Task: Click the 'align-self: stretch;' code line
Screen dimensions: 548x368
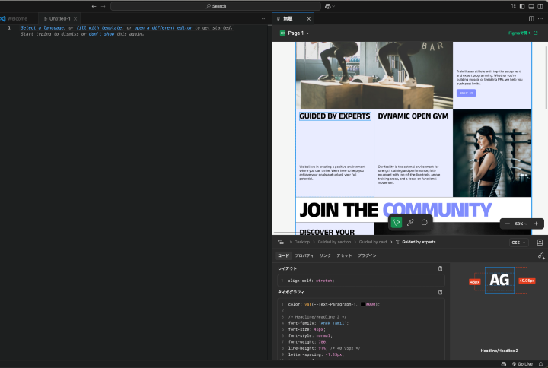Action: pos(311,281)
